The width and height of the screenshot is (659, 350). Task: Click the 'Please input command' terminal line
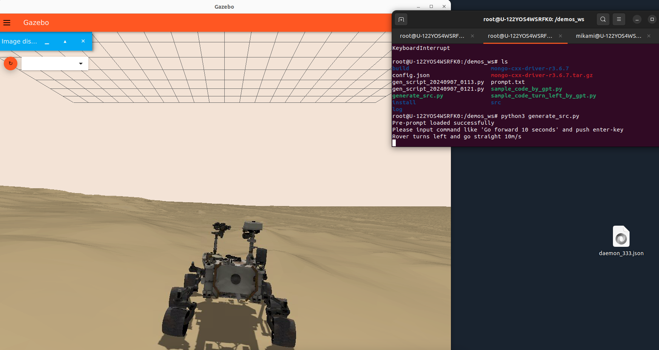pos(508,130)
